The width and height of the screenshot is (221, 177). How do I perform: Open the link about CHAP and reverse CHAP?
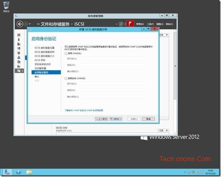pyautogui.click(x=84, y=110)
